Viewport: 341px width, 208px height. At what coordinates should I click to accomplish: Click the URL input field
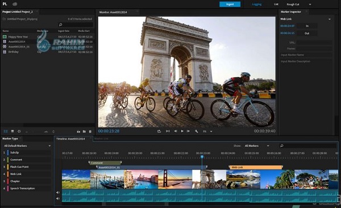pyautogui.click(x=314, y=43)
